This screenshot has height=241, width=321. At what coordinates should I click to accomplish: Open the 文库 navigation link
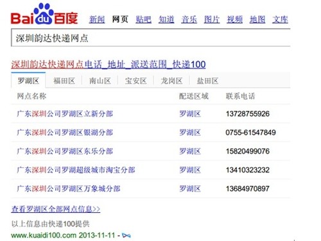click(x=280, y=19)
